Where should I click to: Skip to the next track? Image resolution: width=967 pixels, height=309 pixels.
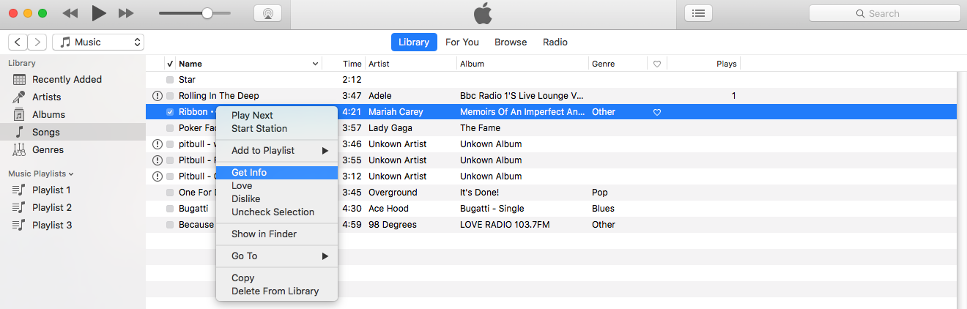[x=126, y=13]
